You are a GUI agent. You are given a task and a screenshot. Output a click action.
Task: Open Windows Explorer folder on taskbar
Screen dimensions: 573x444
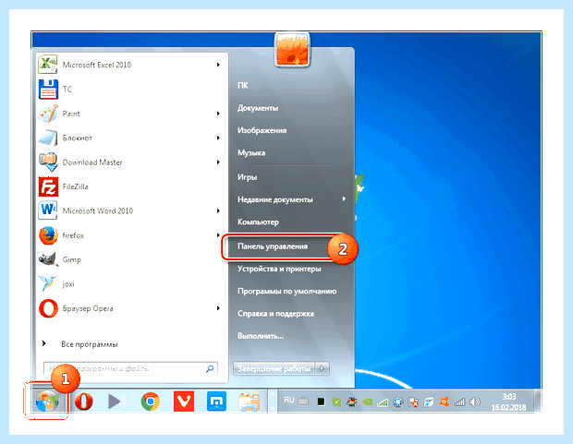[x=250, y=402]
